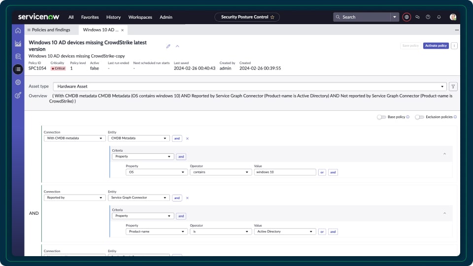Click the filter funnel icon by Asset type
This screenshot has height=266, width=473.
click(x=453, y=87)
